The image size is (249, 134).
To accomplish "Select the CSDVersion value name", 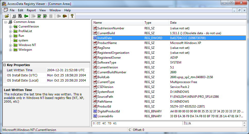I will [x=105, y=87].
